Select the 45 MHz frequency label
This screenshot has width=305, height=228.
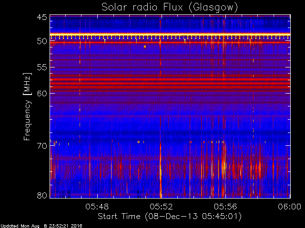pyautogui.click(x=42, y=17)
